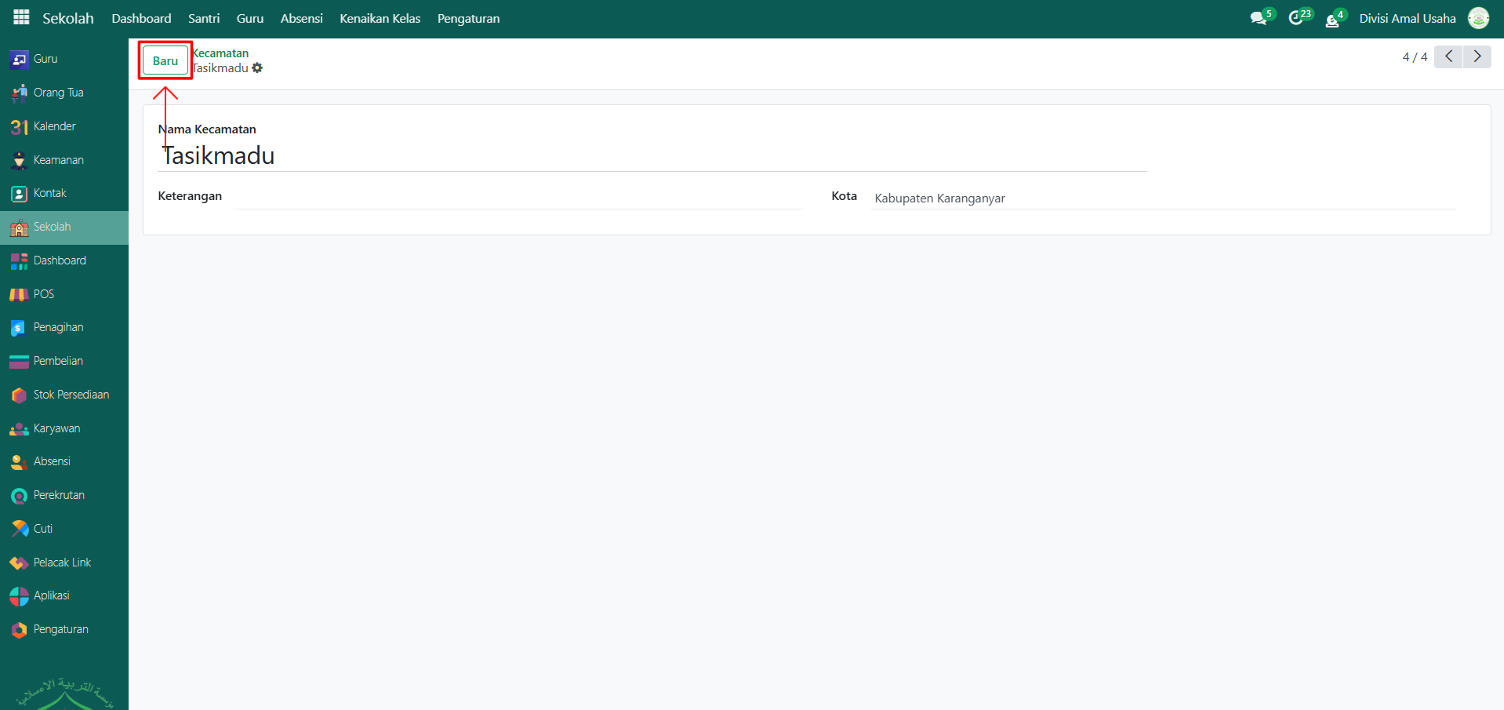Click the user avatar in top bar
This screenshot has height=710, width=1504.
tap(1478, 18)
